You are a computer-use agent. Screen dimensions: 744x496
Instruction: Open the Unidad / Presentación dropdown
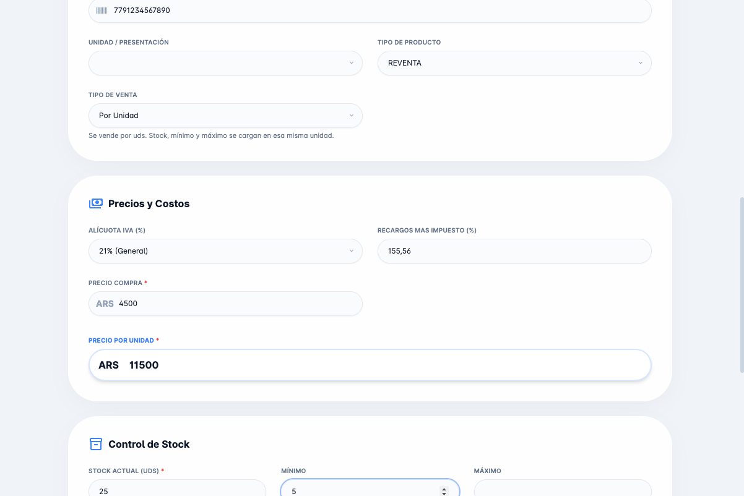point(225,63)
